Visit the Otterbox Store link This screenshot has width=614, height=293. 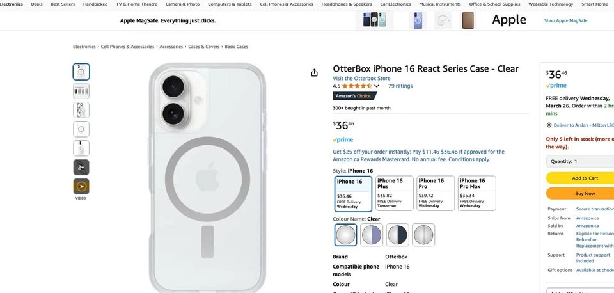click(361, 78)
